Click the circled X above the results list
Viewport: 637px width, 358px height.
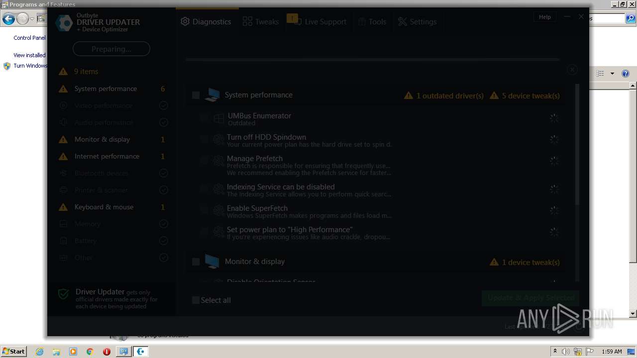click(x=572, y=70)
